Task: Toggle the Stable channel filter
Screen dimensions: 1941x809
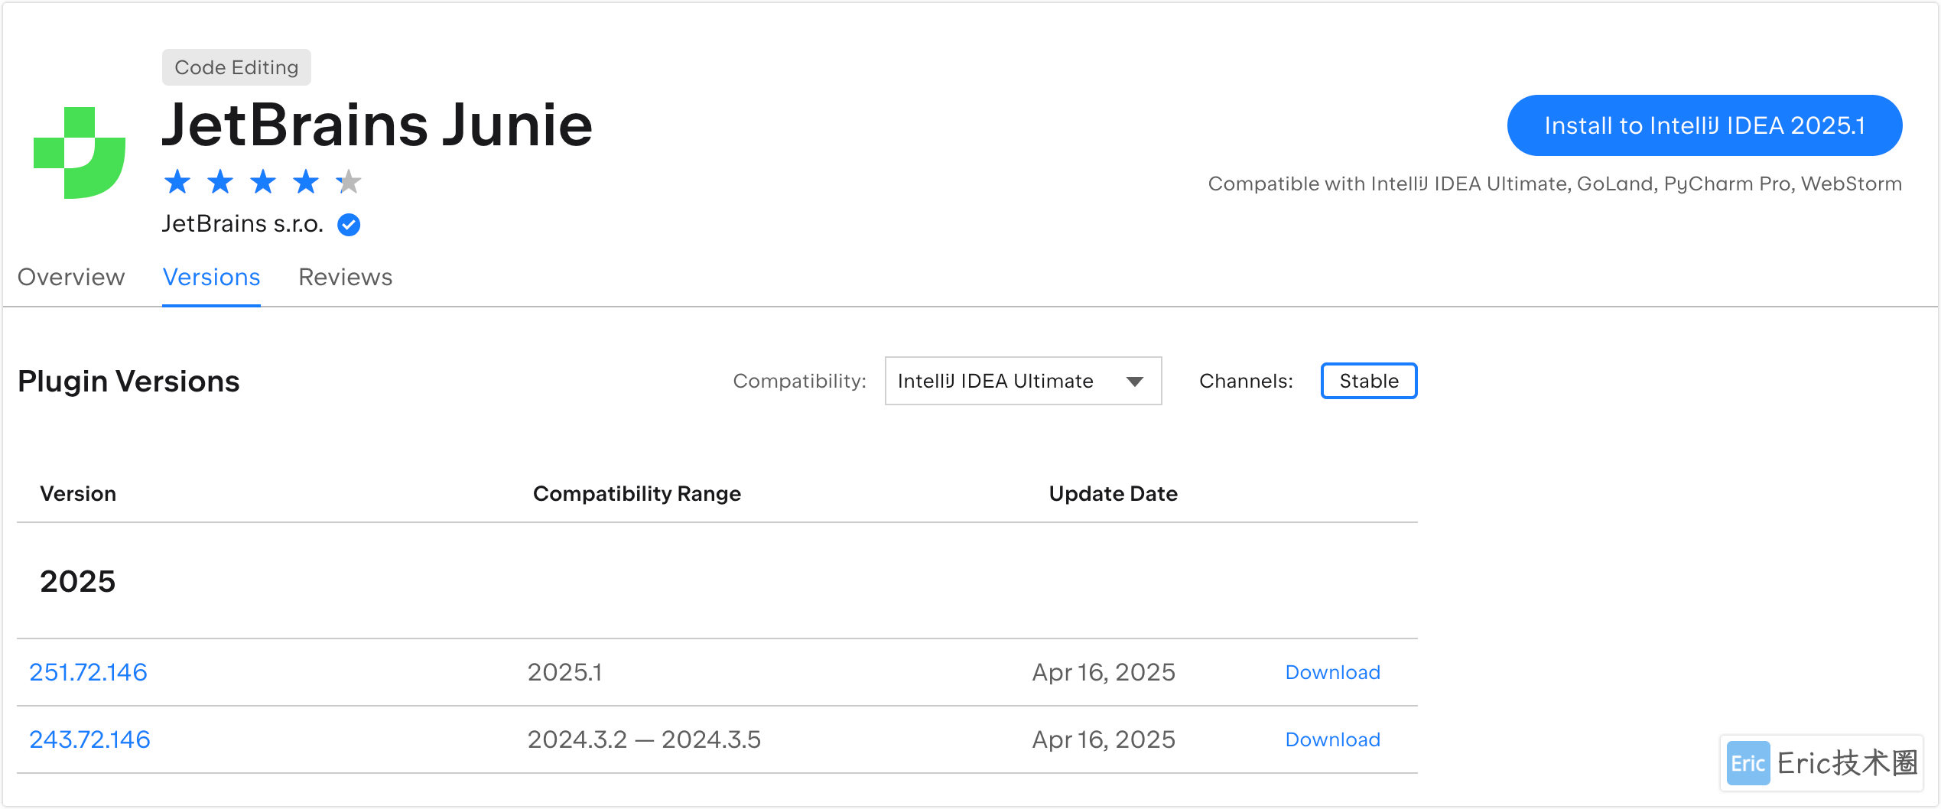Action: point(1369,381)
